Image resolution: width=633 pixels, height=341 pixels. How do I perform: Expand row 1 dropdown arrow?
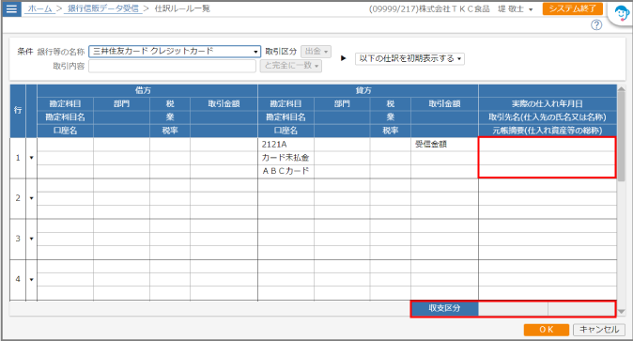coord(31,158)
